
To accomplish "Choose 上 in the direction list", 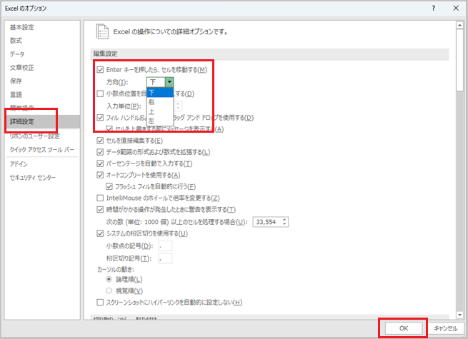I will click(x=160, y=111).
